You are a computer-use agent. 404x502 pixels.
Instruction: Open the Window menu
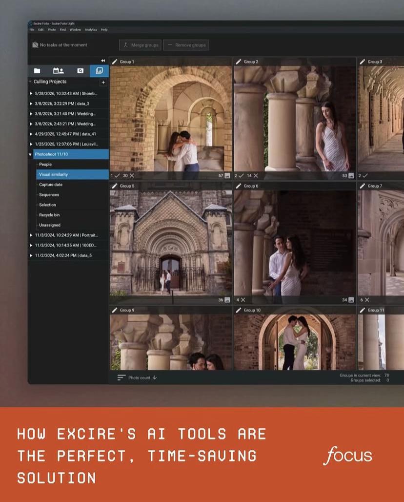(75, 29)
